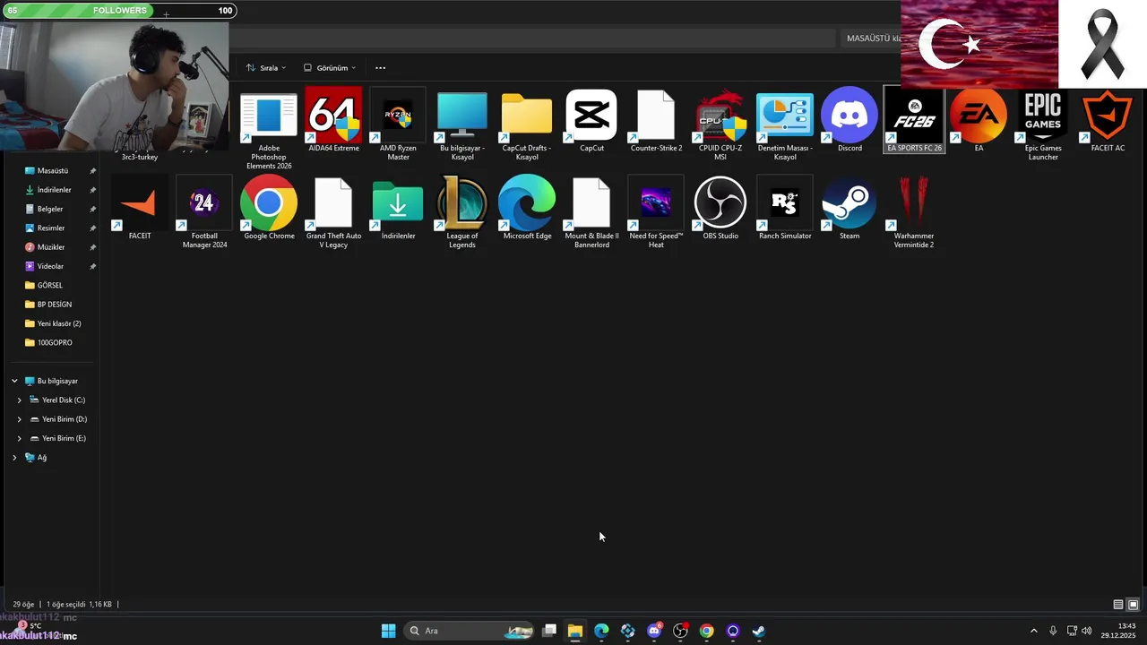The image size is (1147, 645).
Task: Select the Steam shortcut in the file list
Action: (x=849, y=209)
